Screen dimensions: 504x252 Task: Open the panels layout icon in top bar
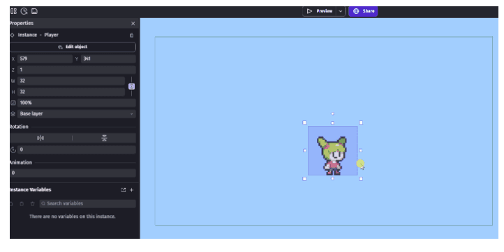coord(13,11)
